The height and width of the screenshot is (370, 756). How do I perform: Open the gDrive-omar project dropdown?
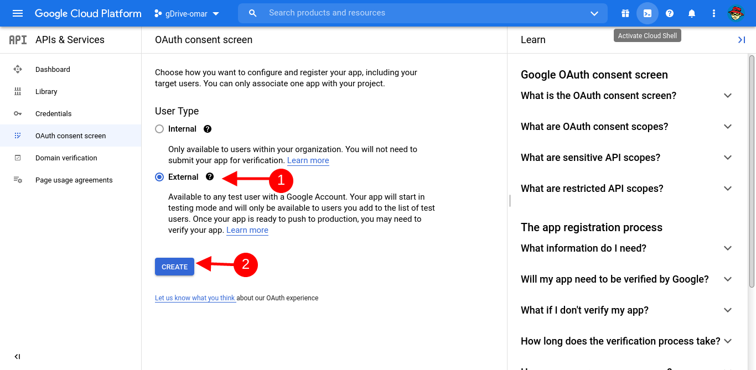click(x=187, y=13)
